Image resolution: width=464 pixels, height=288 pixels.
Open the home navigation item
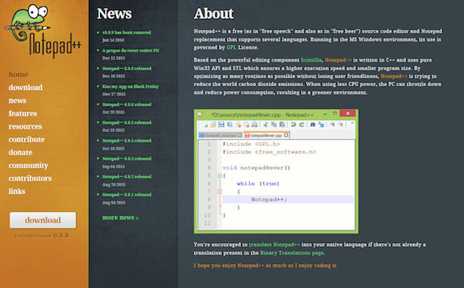(18, 74)
